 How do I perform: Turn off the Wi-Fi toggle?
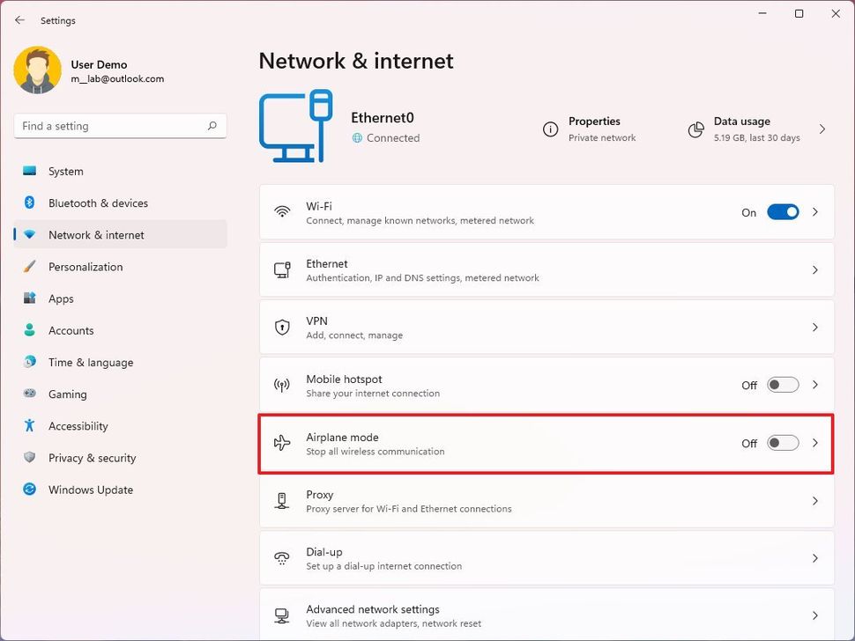click(781, 211)
